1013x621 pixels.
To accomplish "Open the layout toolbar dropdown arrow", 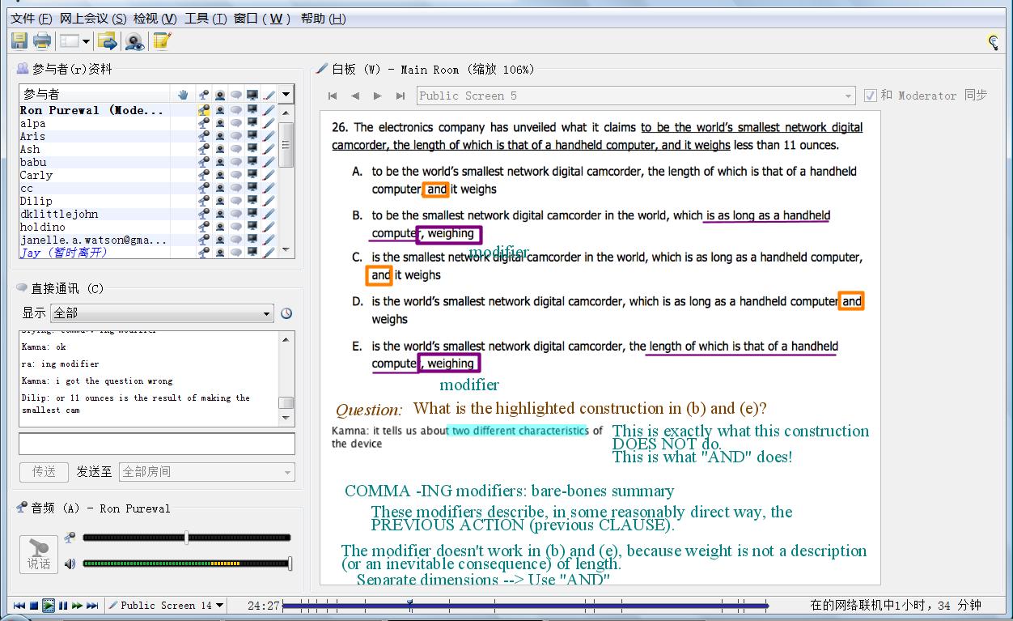I will (x=86, y=41).
